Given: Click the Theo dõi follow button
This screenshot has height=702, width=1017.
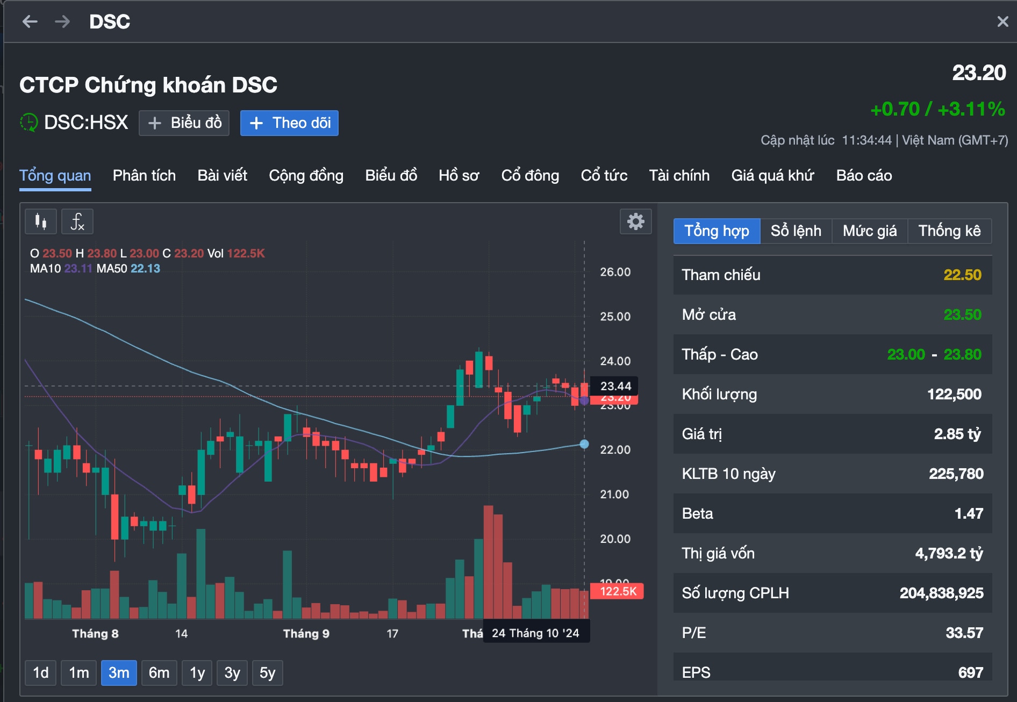Looking at the screenshot, I should [x=289, y=123].
